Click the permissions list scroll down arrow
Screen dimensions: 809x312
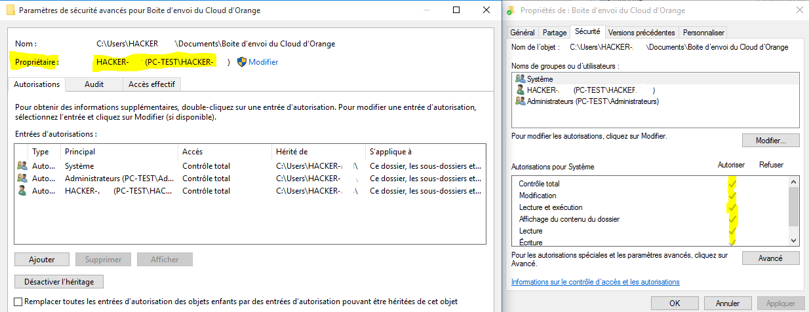point(794,240)
